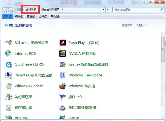Image resolution: width=166 pixels, height=121 pixels.
Task: Open the 操作中心 flag icon
Action: pos(63,97)
